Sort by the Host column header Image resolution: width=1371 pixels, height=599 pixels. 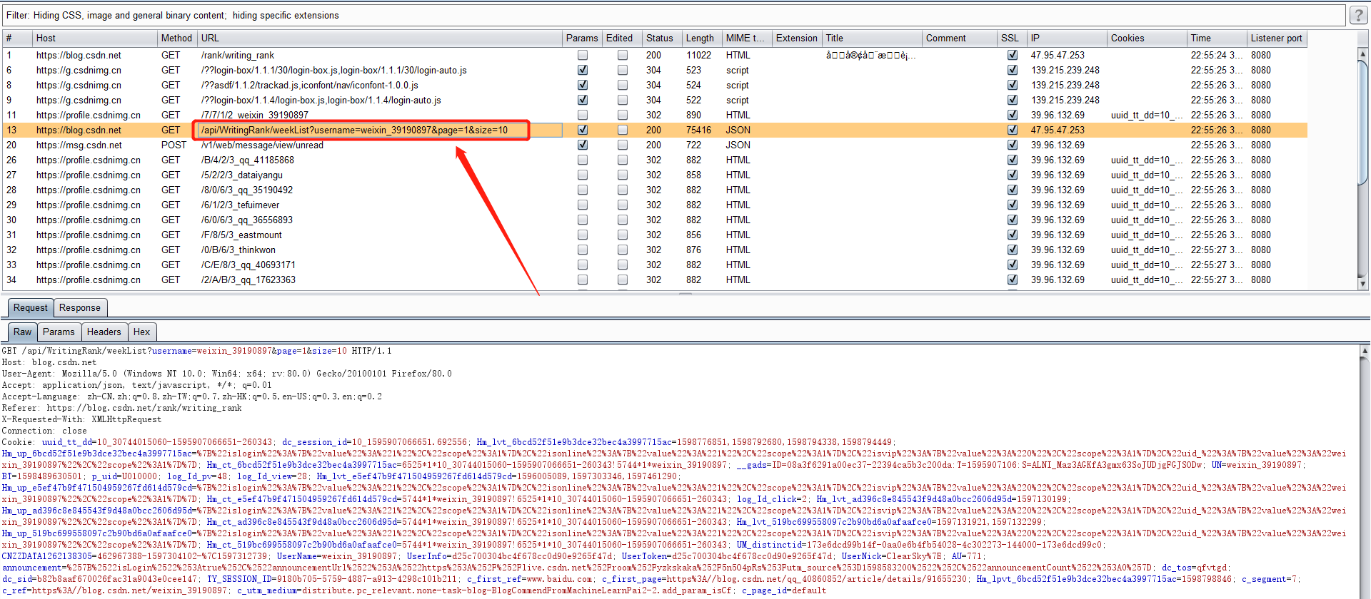94,38
